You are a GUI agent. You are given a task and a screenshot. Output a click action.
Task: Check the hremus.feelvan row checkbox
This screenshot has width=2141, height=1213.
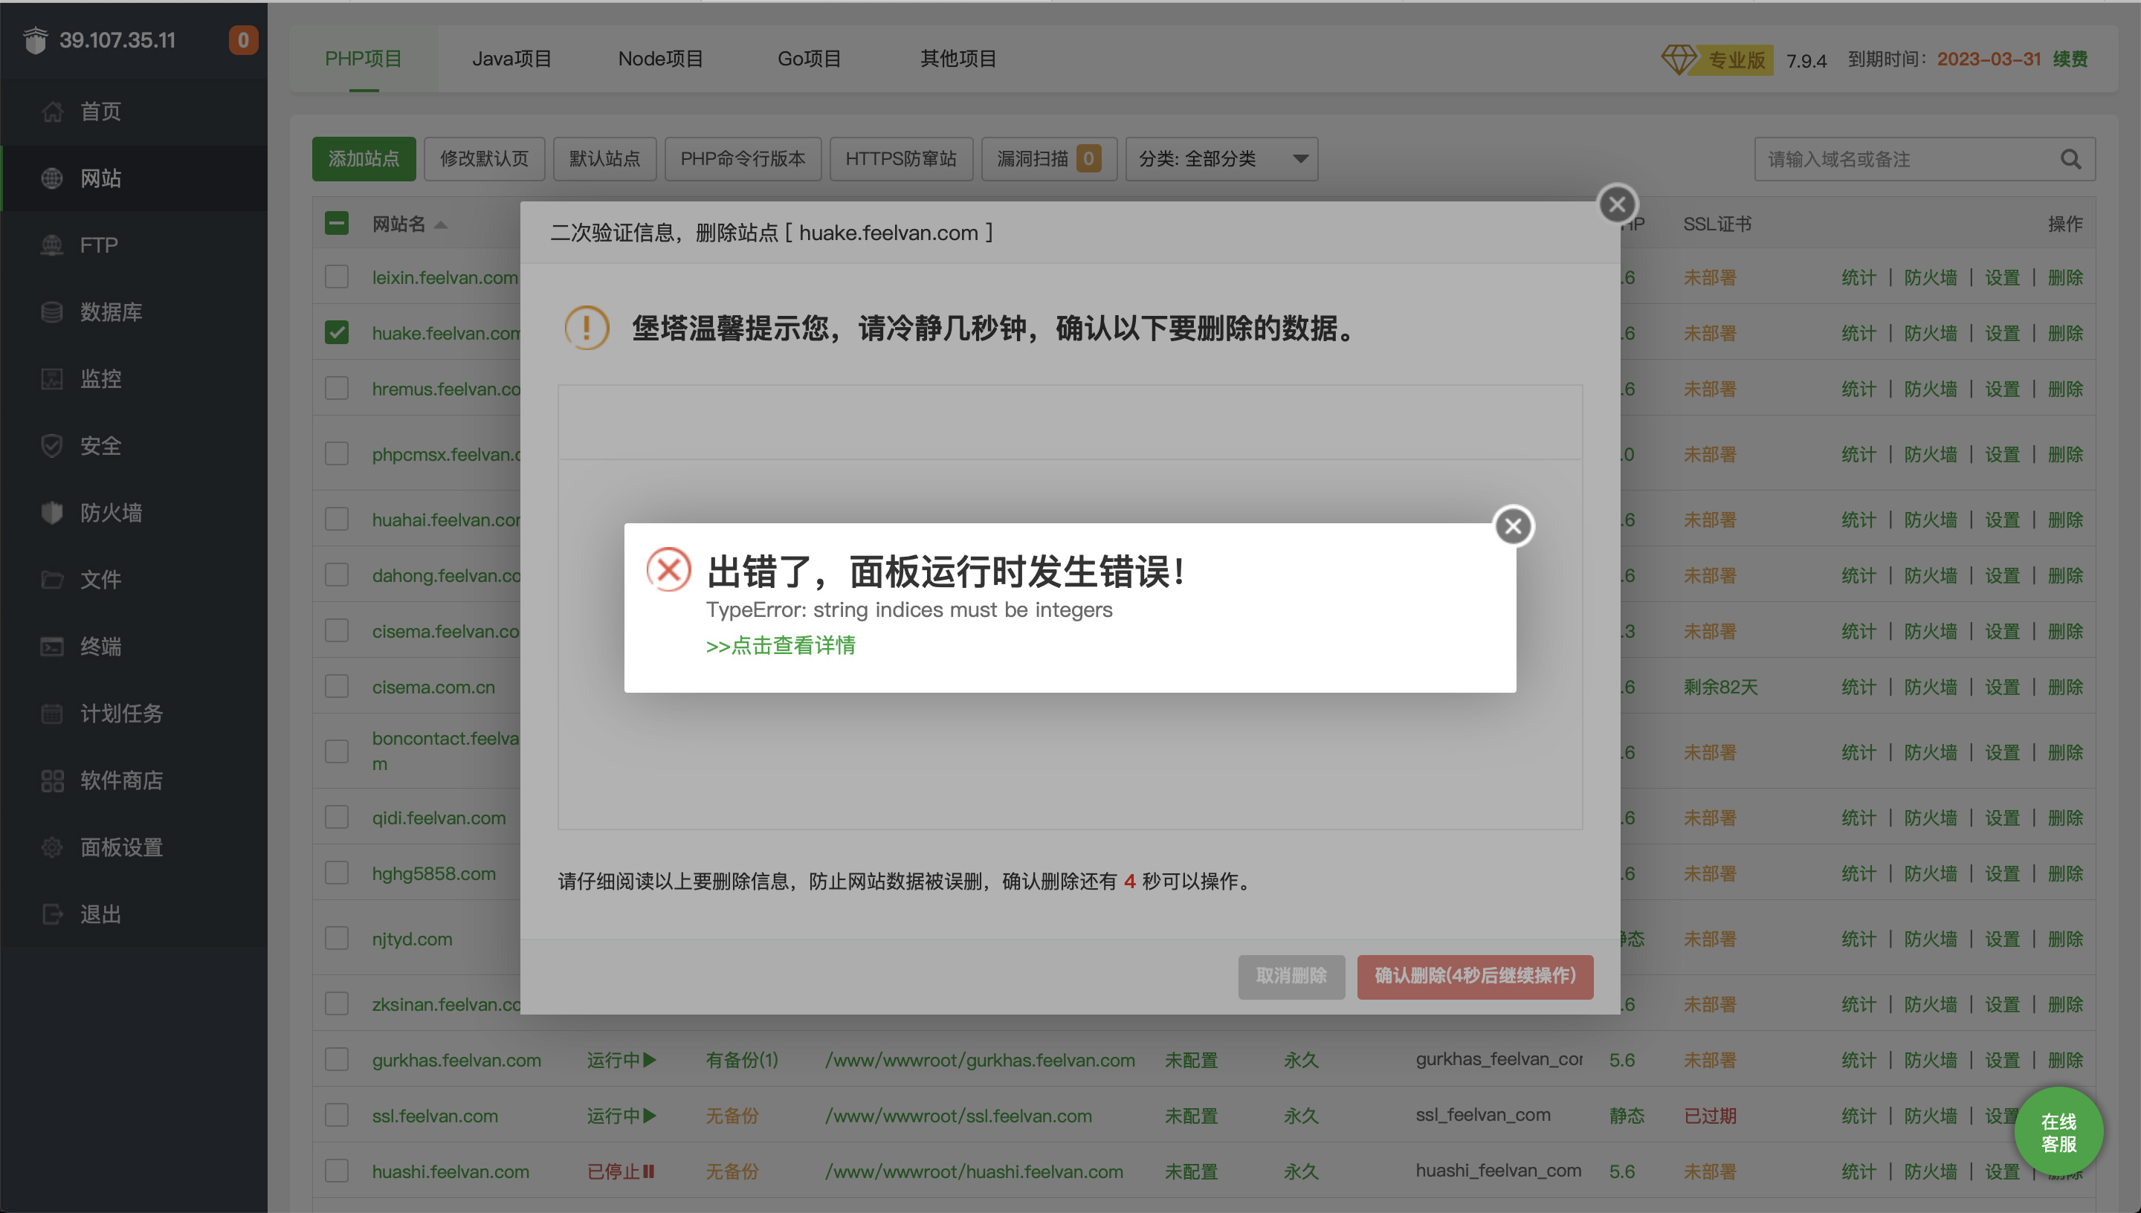[x=337, y=388]
